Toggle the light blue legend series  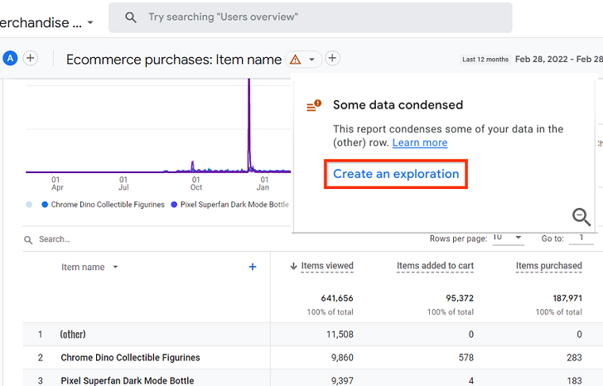(30, 205)
